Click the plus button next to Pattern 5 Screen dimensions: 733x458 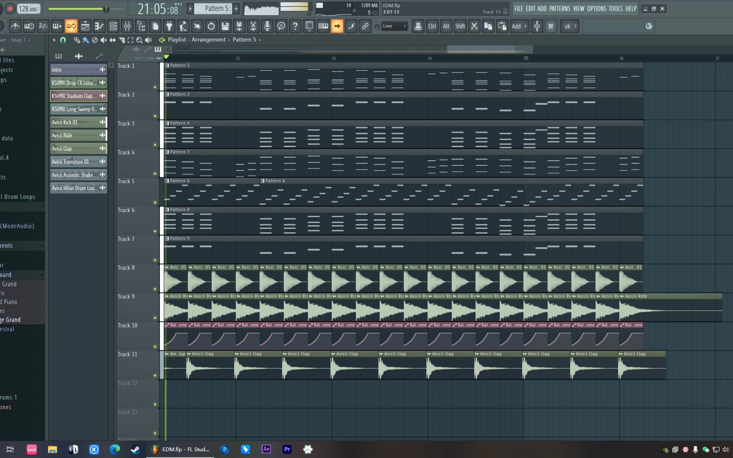pyautogui.click(x=236, y=8)
